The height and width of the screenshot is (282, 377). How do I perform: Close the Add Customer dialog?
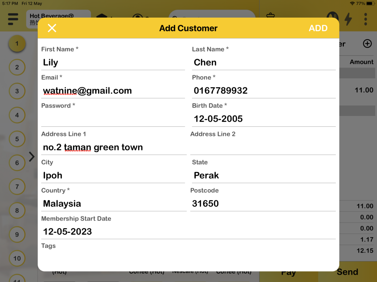[52, 28]
